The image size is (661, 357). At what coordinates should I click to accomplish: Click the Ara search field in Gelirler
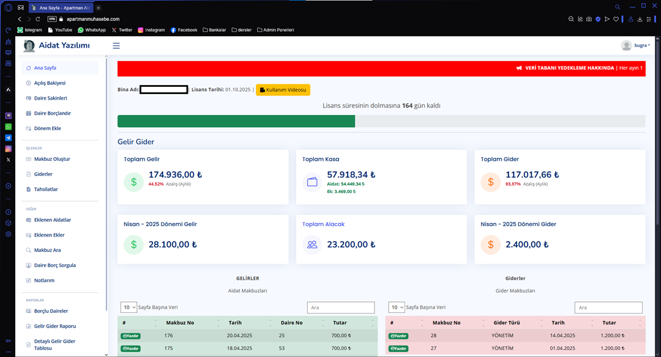pos(340,307)
